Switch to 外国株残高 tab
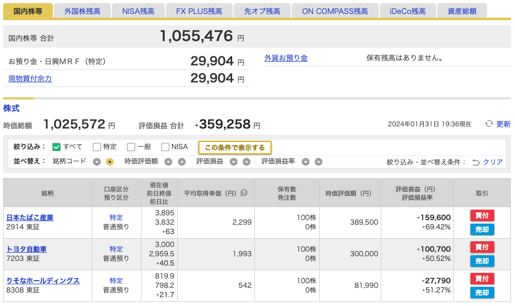 (x=82, y=11)
